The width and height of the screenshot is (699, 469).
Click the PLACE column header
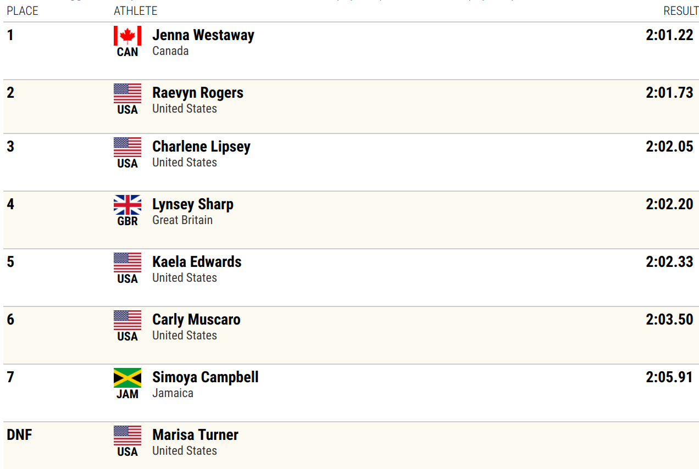23,11
